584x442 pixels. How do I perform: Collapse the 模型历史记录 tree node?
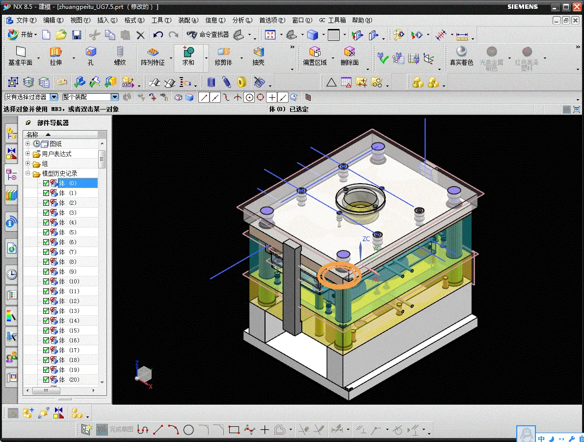point(27,173)
